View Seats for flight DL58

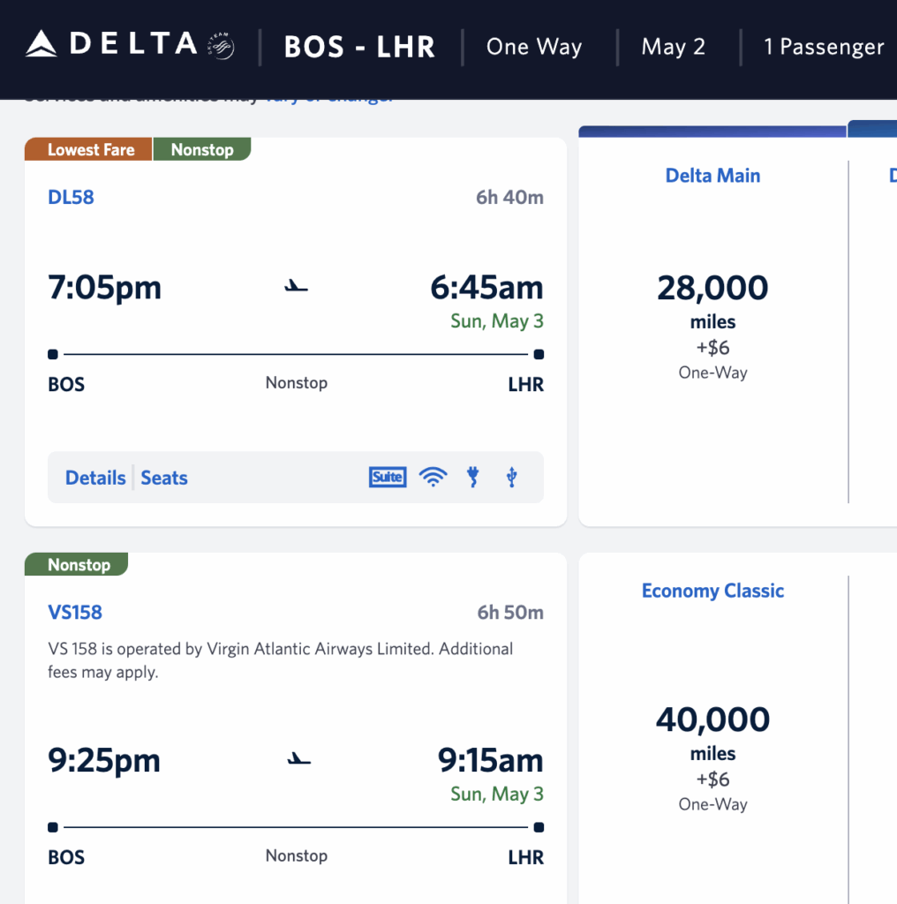[164, 478]
